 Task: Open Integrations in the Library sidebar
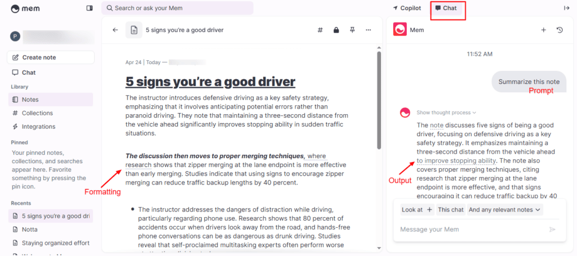tap(38, 127)
